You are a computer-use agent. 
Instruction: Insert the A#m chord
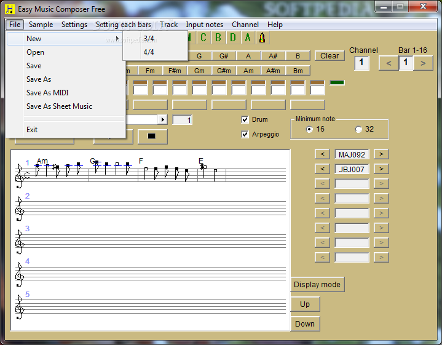pos(273,71)
